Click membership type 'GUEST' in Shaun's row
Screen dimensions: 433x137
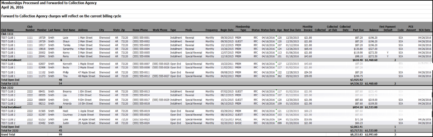coord(239,41)
